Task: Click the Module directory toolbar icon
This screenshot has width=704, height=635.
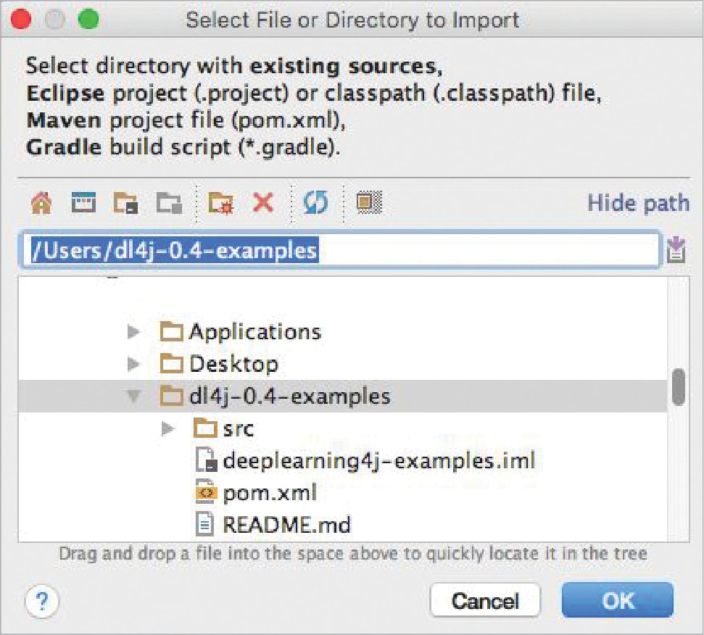Action: [x=169, y=204]
